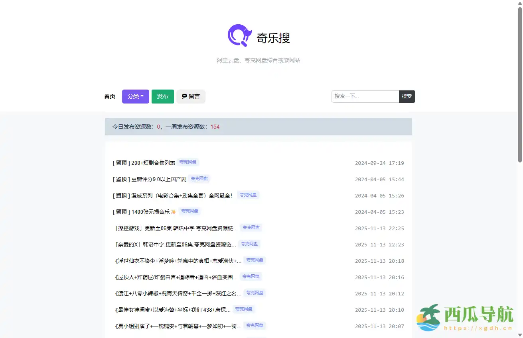Viewport: 523px width, 338px height.
Task: Click 夸克网盘 badge beside 200+短剧合集列表
Action: click(188, 162)
